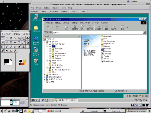Select the flip tool in GIMP
The height and width of the screenshot is (113, 151).
[15, 42]
